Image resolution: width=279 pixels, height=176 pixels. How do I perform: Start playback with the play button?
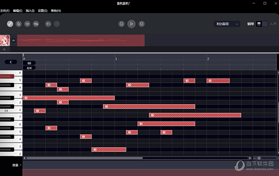click(132, 24)
